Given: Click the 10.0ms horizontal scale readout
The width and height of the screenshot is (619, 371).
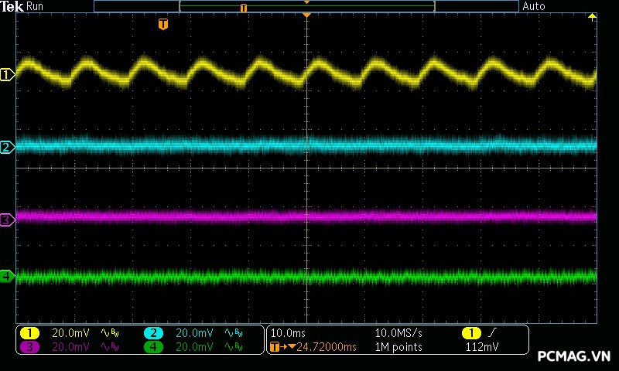Looking at the screenshot, I should coord(288,333).
